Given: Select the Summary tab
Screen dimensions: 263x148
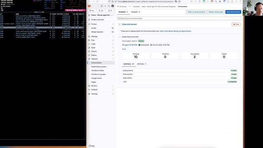Looking at the screenshot, I should (x=129, y=64).
